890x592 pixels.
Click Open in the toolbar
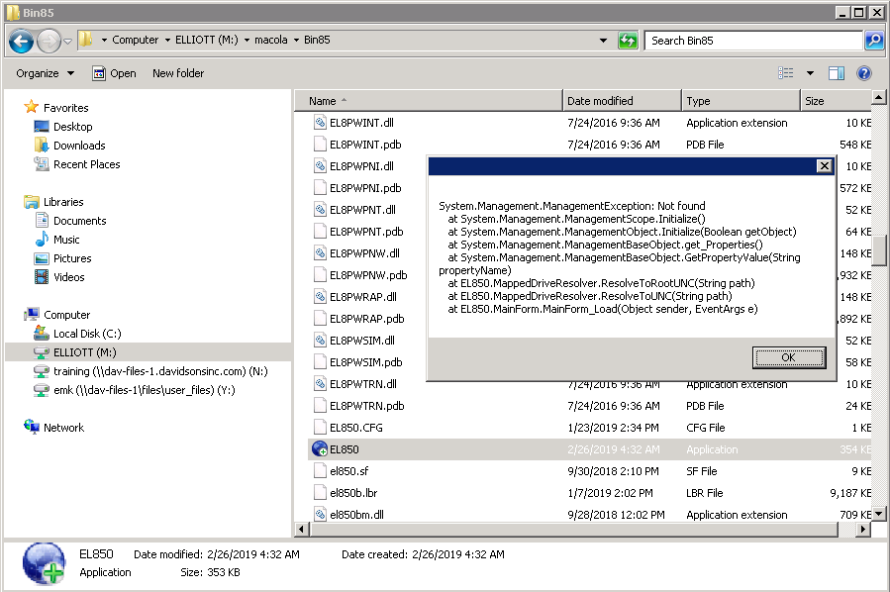point(114,73)
